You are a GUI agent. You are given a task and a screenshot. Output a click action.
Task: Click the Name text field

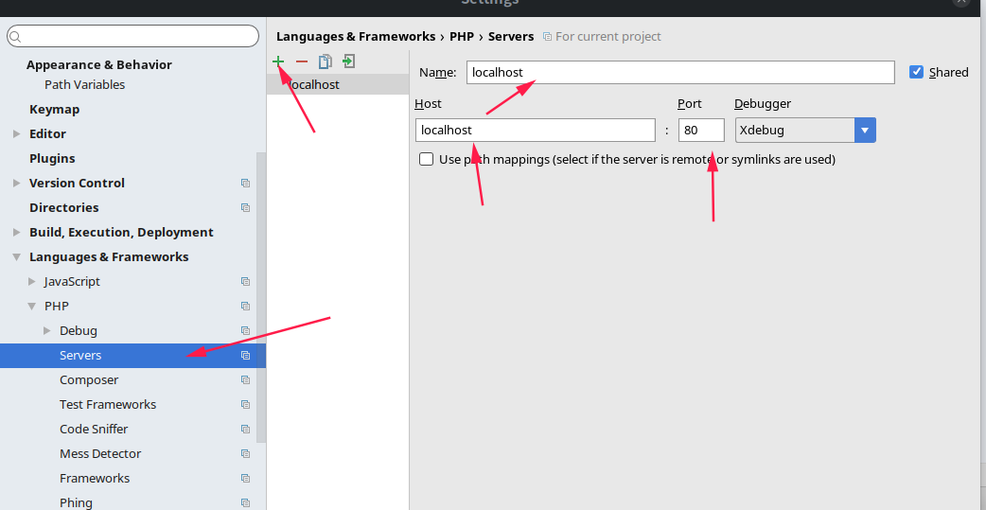(679, 73)
